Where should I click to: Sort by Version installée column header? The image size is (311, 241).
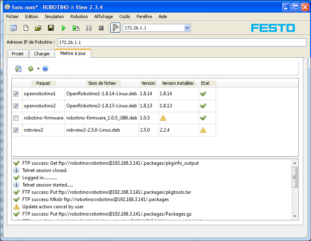click(x=178, y=83)
